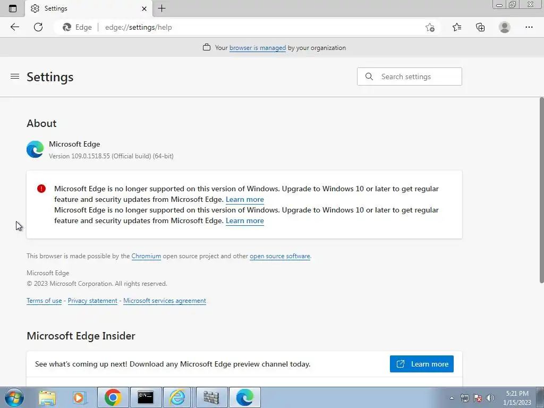Switch to the Command Prompt taskbar window

(146, 397)
